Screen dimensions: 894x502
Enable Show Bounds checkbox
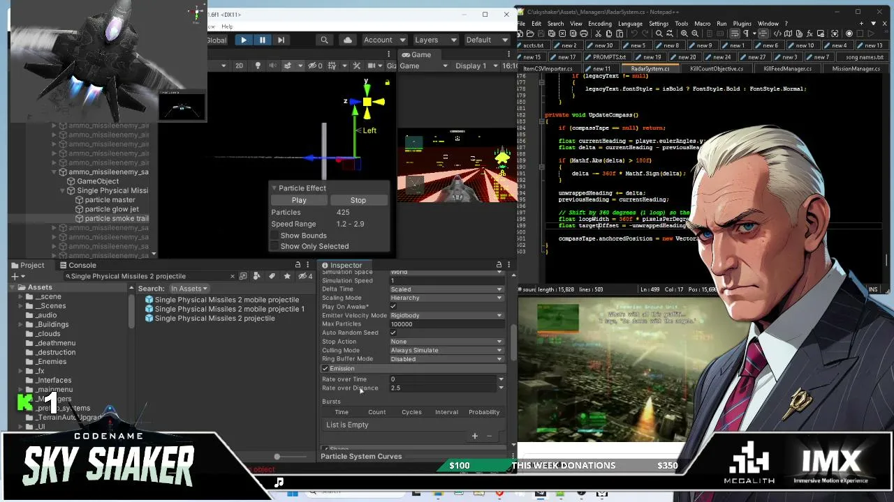[x=275, y=236]
